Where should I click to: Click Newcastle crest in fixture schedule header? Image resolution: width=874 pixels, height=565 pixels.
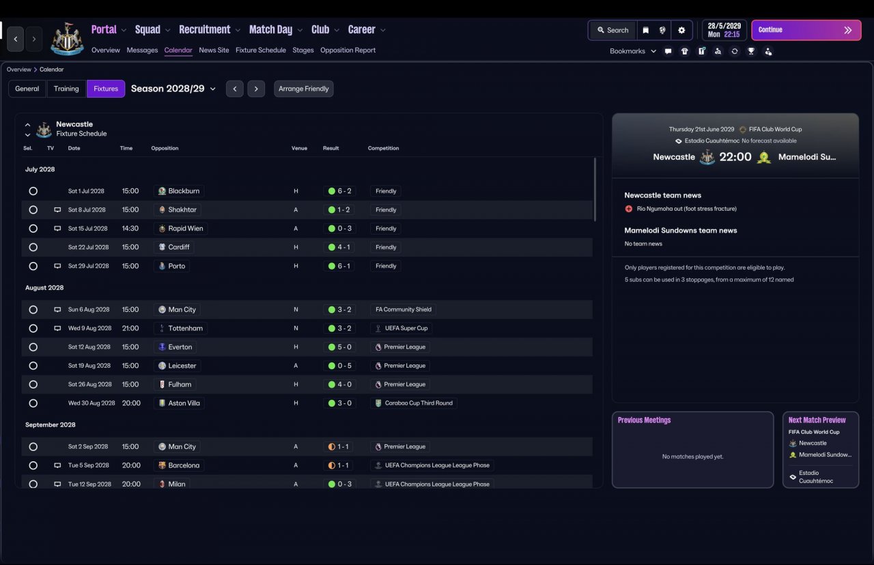click(44, 130)
